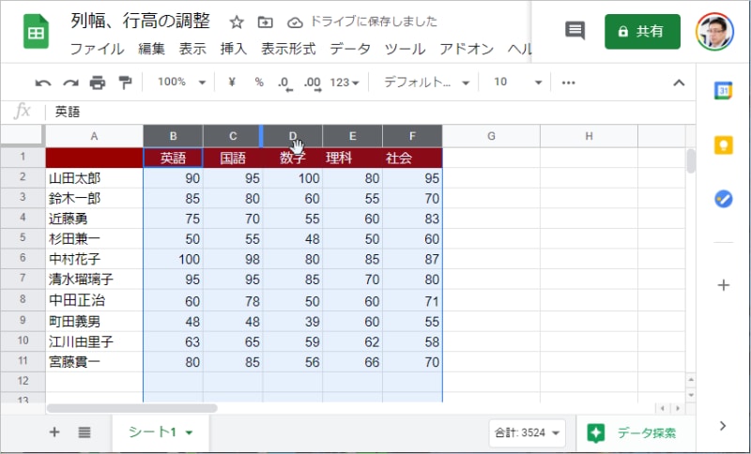751x454 pixels.
Task: Select column A header
Action: [95, 136]
